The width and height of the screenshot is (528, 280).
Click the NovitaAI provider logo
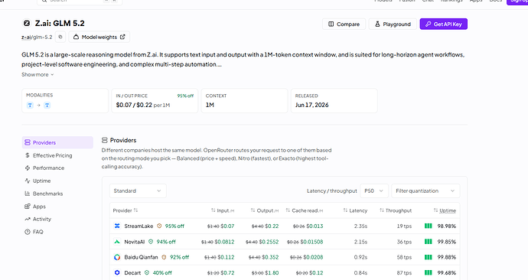pos(117,242)
